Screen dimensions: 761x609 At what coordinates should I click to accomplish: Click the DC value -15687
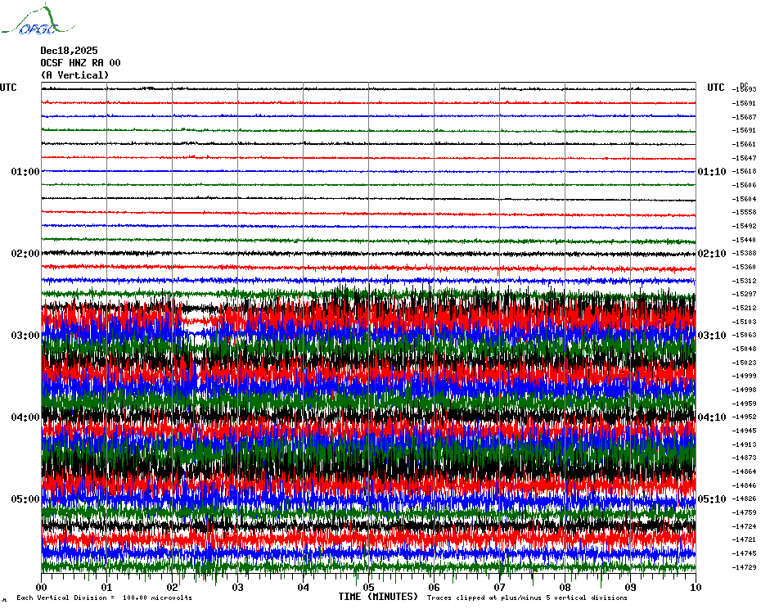(x=744, y=117)
